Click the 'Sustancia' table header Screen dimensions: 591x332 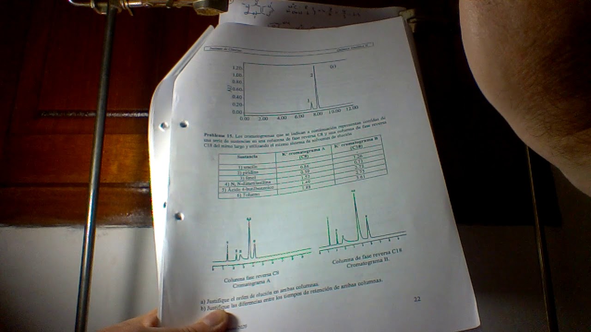(x=247, y=157)
